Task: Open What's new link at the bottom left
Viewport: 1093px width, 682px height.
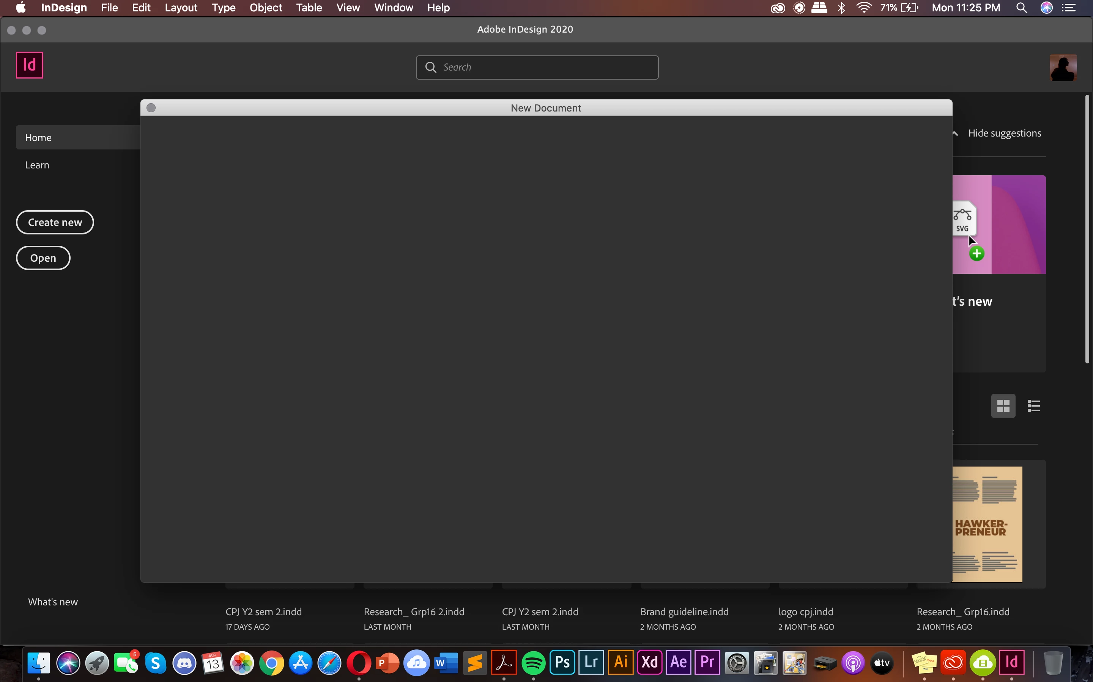Action: click(53, 602)
